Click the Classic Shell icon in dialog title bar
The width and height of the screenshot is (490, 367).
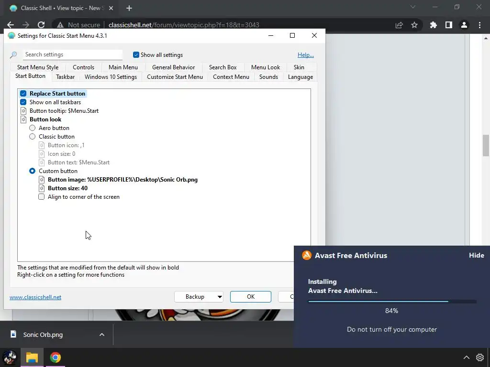point(11,35)
